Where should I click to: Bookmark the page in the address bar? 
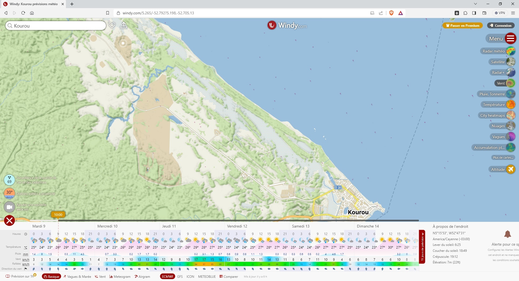pyautogui.click(x=108, y=13)
